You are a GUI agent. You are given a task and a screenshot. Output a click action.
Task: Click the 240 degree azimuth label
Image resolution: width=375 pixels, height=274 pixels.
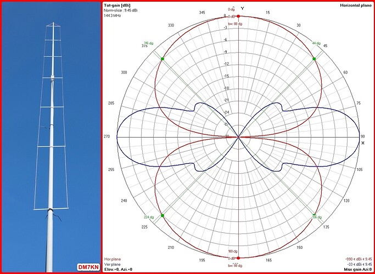[x=124, y=201]
